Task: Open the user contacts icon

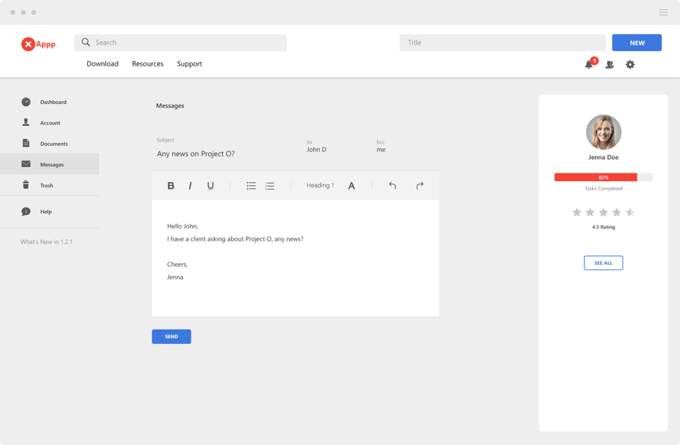Action: 609,64
